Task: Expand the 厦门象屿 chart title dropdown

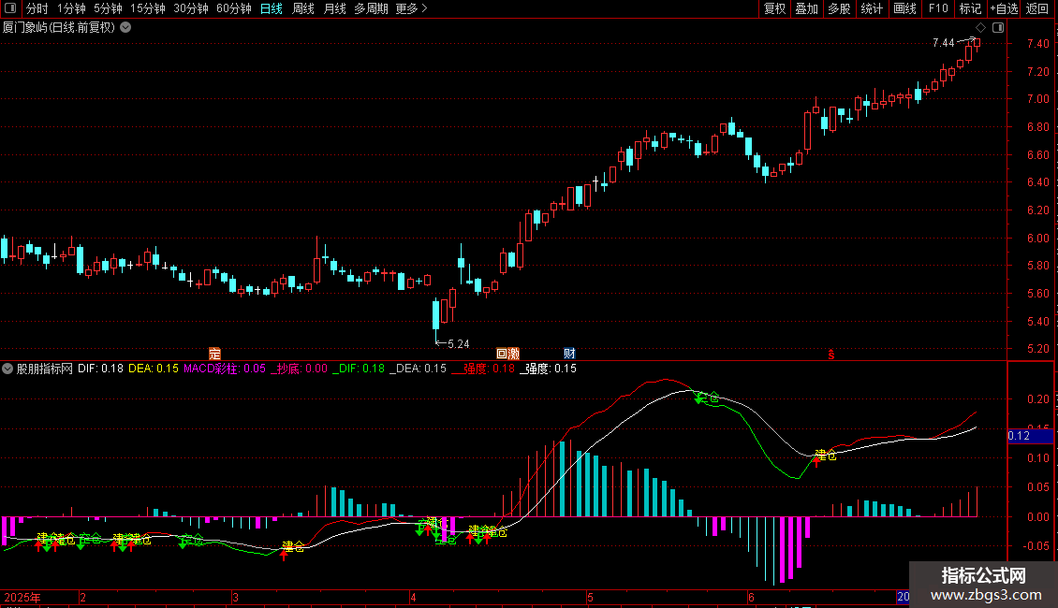Action: pos(125,28)
